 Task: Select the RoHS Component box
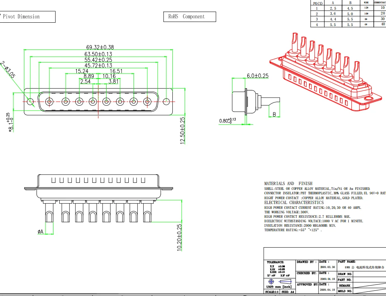[189, 17]
